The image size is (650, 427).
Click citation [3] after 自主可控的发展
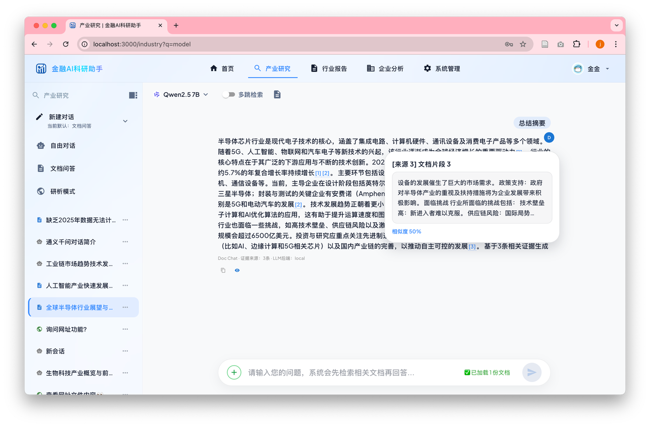pyautogui.click(x=472, y=247)
